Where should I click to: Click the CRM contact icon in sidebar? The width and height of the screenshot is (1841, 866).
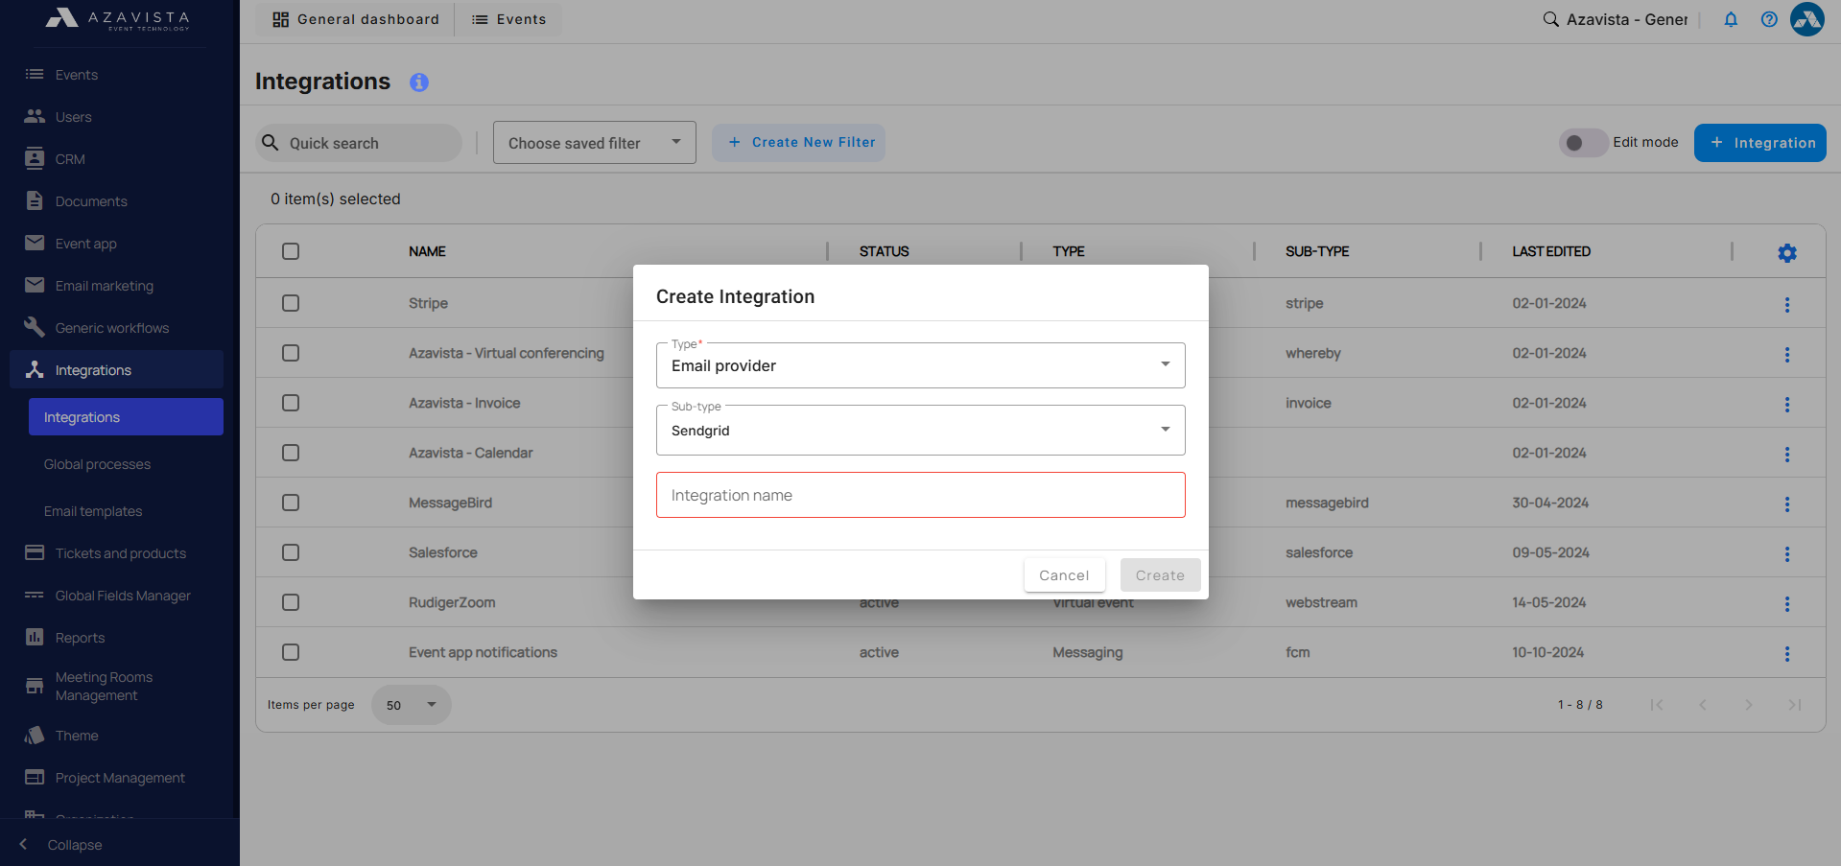pyautogui.click(x=35, y=158)
